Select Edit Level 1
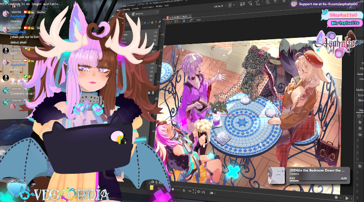Screen dimensions: 364x202 (x=226, y=6)
